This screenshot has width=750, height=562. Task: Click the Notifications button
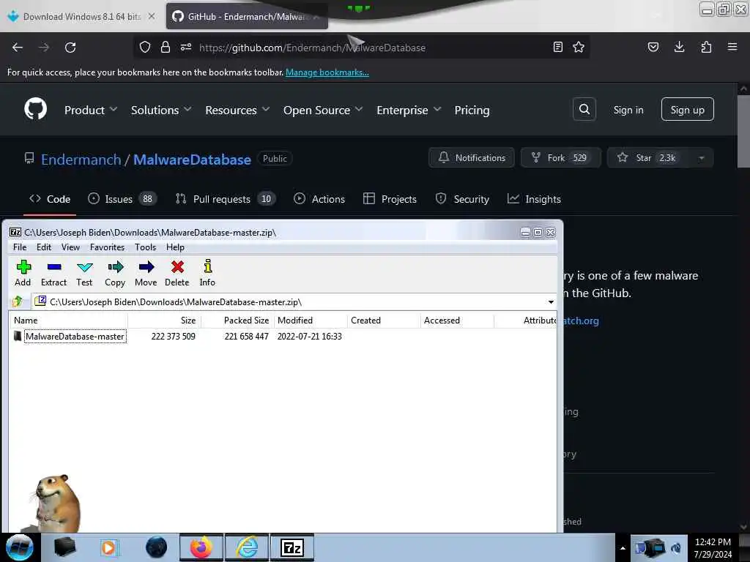coord(472,158)
